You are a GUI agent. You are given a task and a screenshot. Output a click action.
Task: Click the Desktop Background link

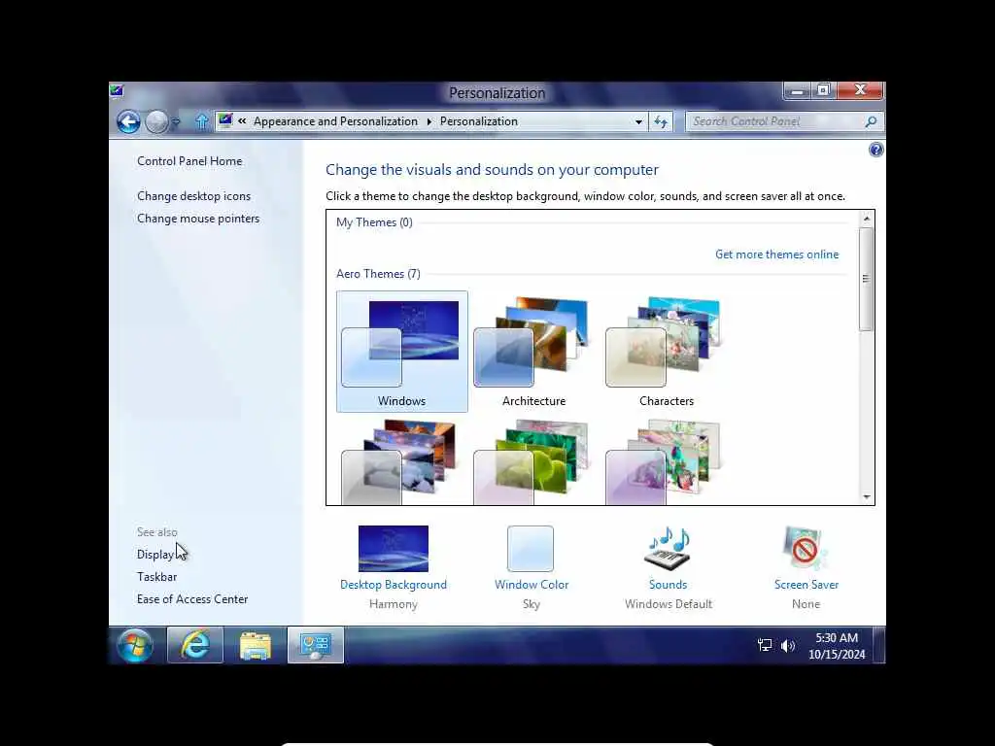[x=394, y=584]
